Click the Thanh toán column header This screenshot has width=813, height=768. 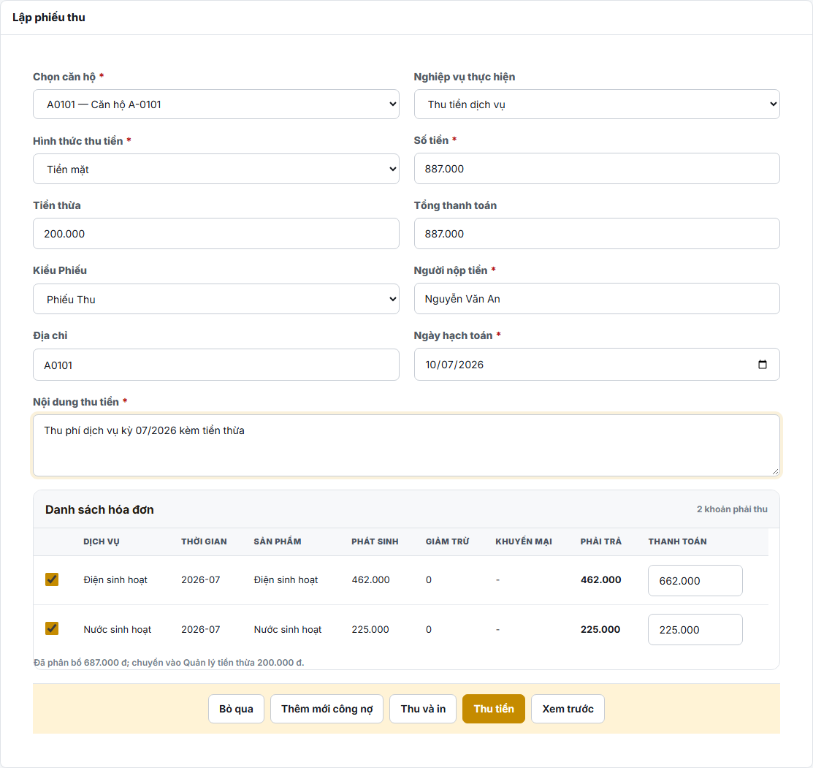[677, 541]
